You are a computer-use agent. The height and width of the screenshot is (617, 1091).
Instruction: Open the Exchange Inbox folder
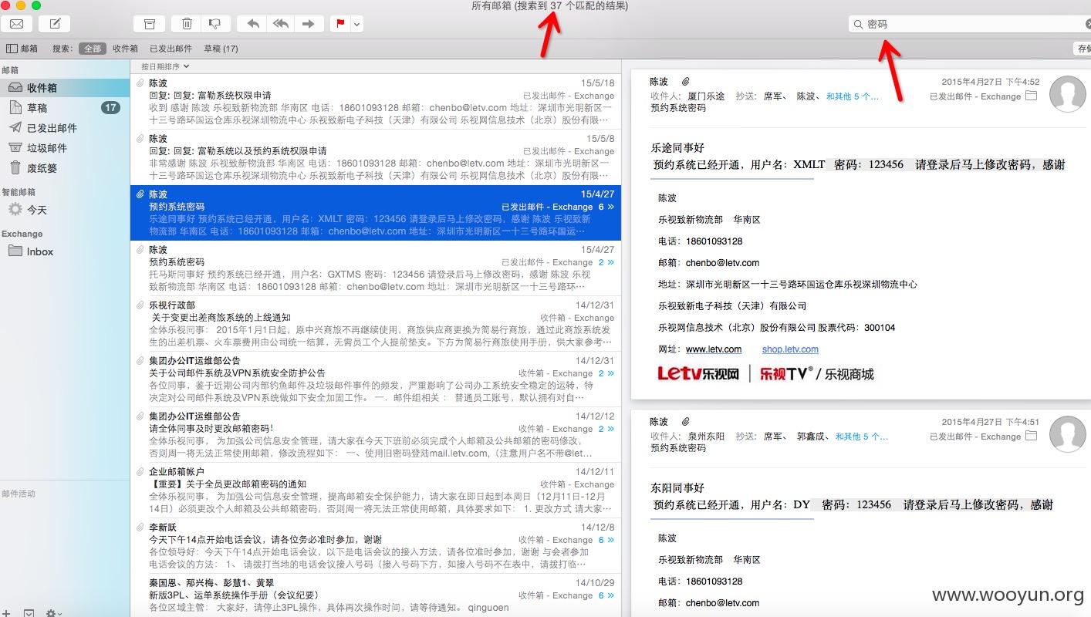click(x=65, y=251)
